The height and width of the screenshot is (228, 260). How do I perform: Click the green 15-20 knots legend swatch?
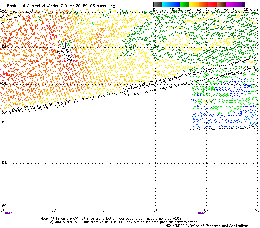185,4
